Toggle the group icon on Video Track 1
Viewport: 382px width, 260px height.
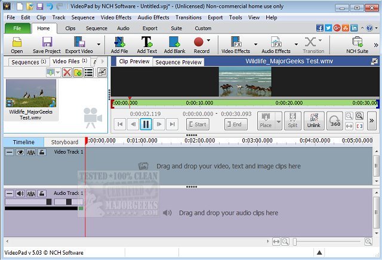coord(31,153)
